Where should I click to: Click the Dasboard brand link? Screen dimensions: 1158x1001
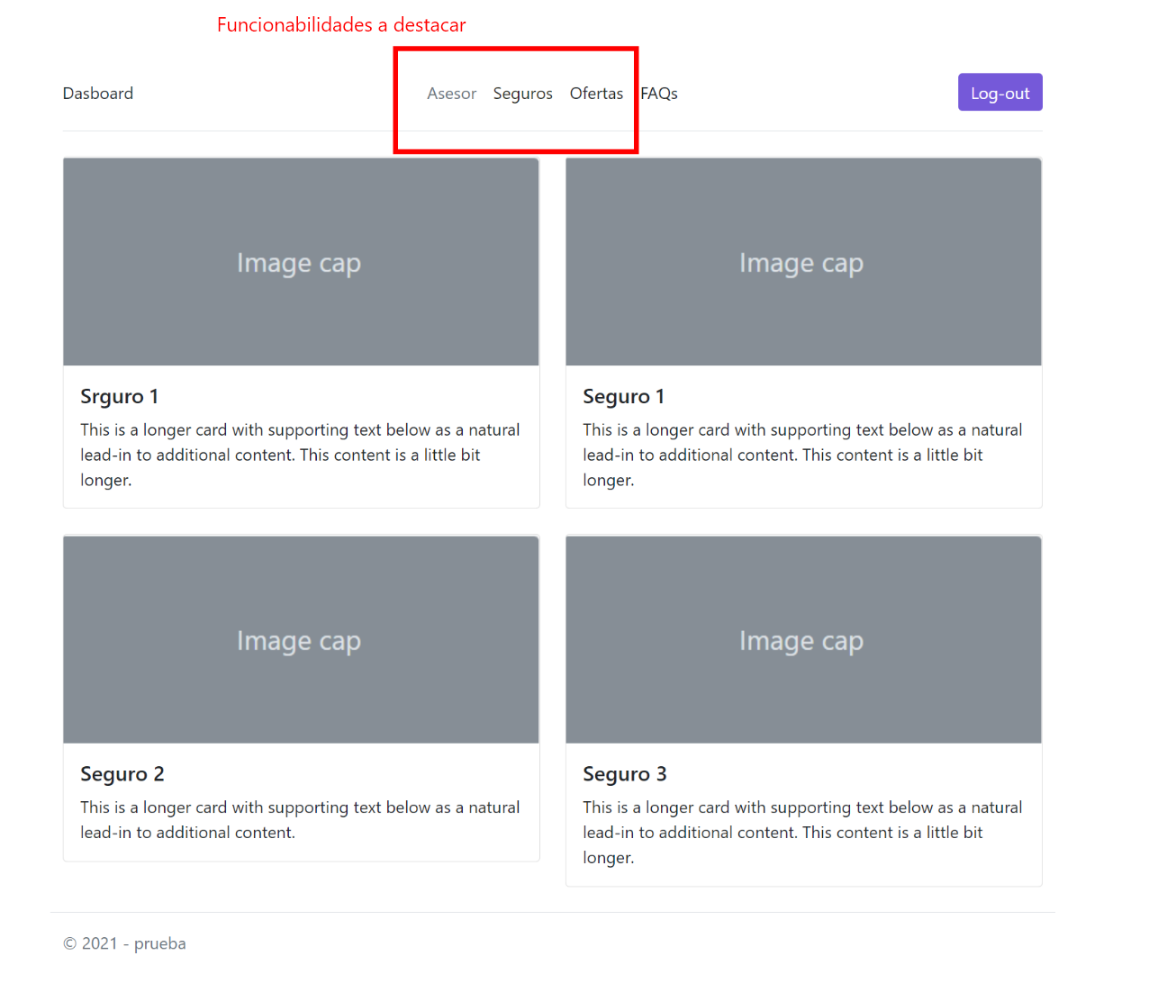point(97,93)
